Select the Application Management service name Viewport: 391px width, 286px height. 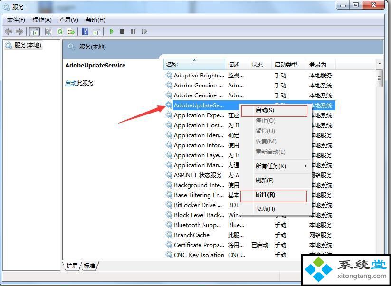pyautogui.click(x=199, y=165)
